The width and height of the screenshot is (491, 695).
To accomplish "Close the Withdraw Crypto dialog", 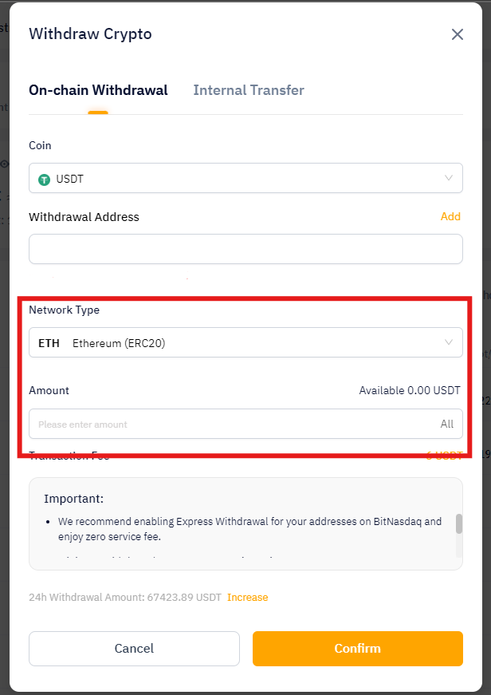I will (x=458, y=34).
